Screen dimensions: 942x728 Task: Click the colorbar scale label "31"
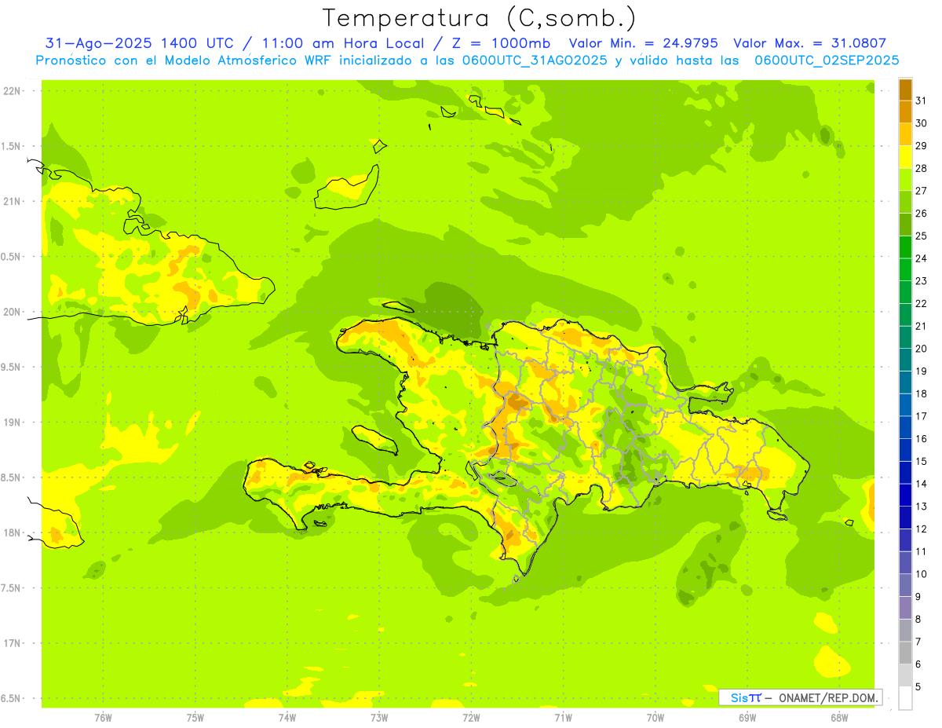coord(922,101)
